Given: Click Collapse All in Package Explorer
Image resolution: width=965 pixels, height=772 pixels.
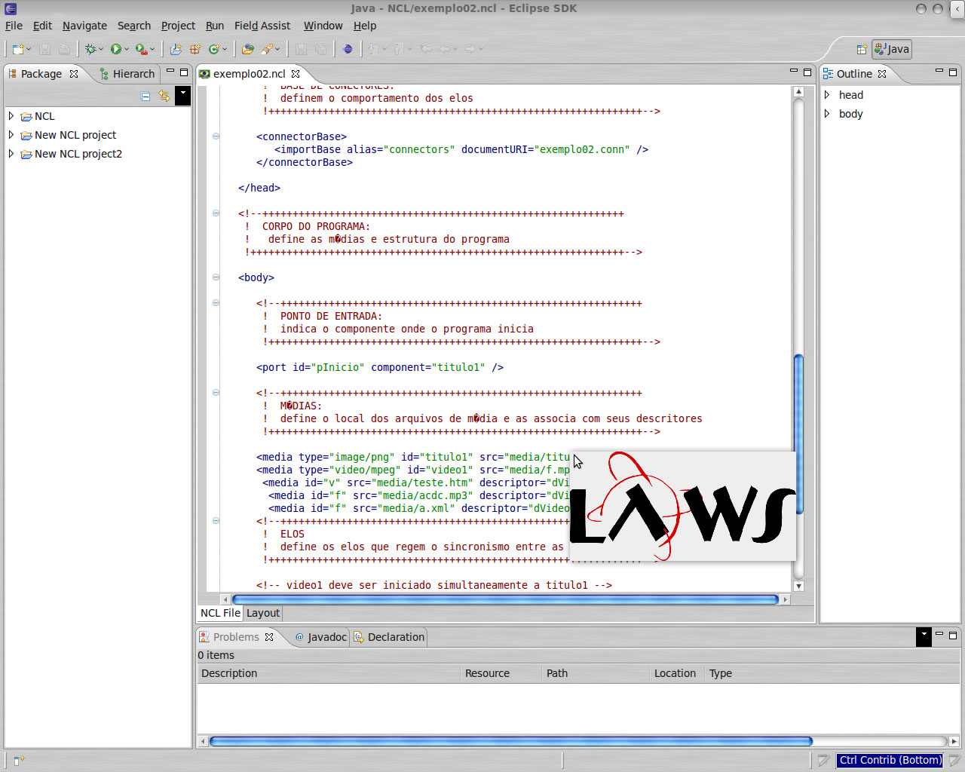Looking at the screenshot, I should (146, 96).
